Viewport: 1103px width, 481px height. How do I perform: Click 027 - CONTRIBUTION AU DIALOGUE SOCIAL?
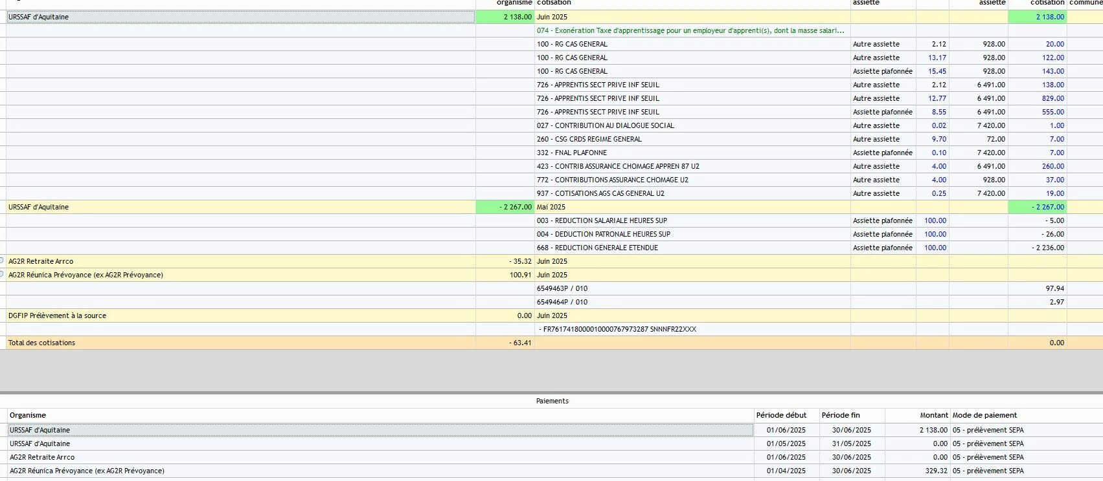pos(605,125)
